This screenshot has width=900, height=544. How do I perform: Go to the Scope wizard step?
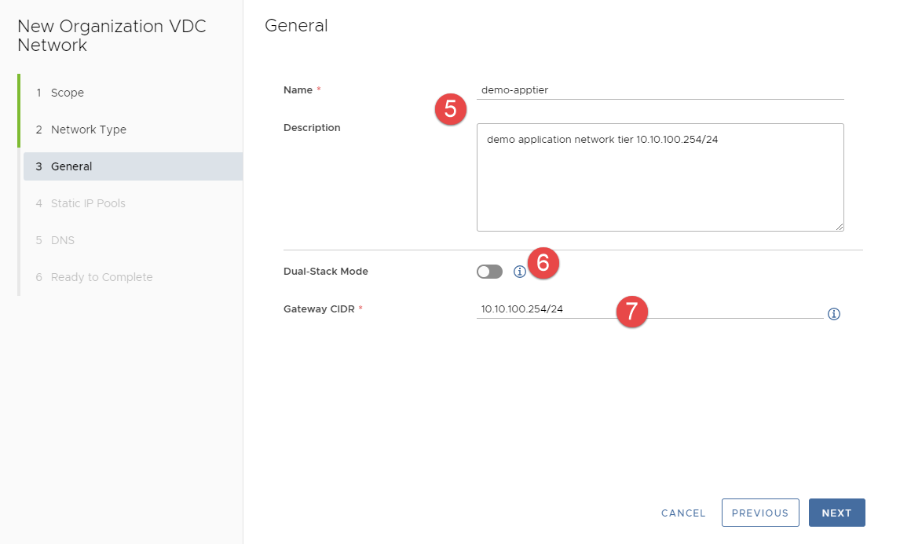[x=68, y=93]
